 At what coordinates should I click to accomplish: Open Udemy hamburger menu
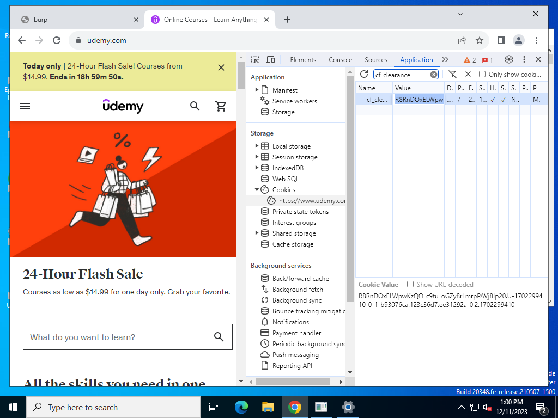(25, 106)
